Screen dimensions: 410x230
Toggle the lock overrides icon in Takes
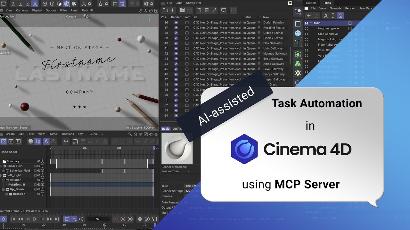340,15
